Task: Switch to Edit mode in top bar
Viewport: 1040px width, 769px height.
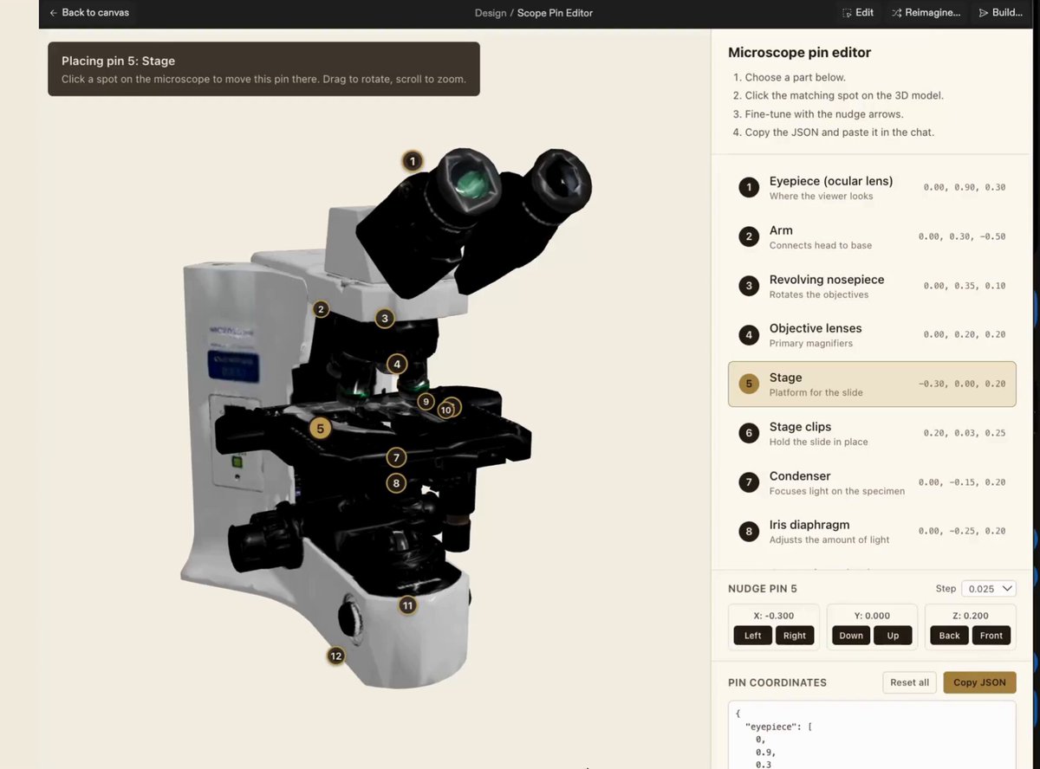Action: coord(858,13)
